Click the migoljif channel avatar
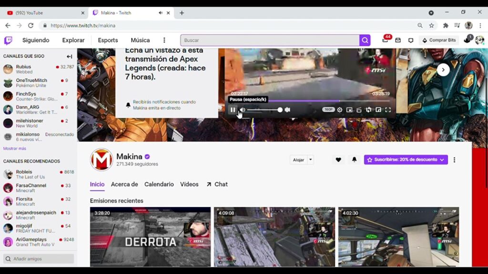 [8, 228]
